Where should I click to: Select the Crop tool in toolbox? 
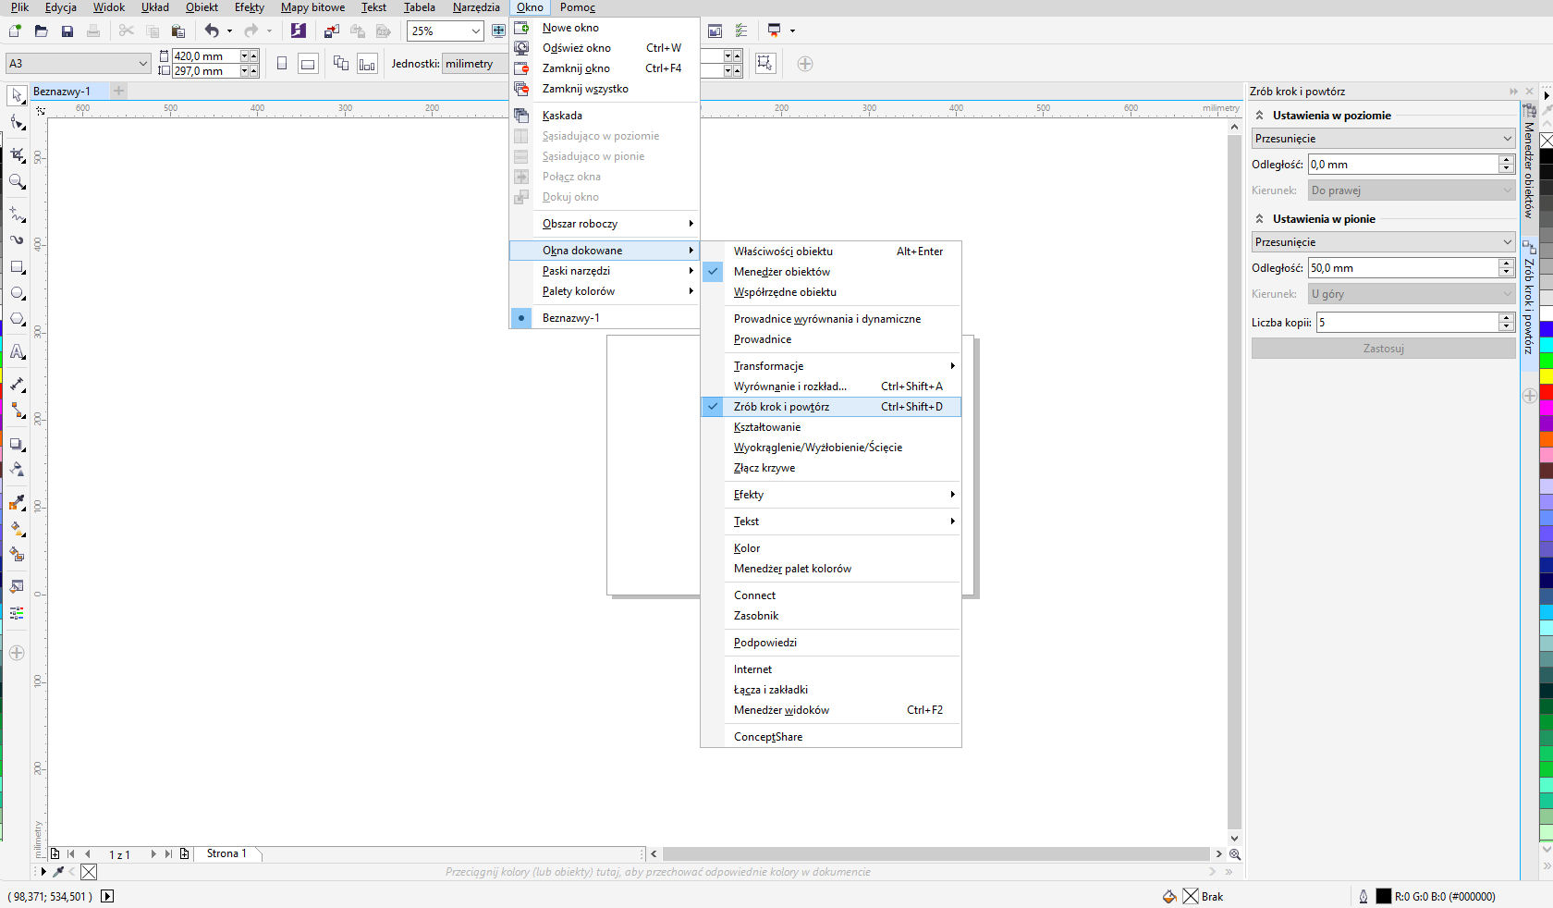click(x=17, y=154)
